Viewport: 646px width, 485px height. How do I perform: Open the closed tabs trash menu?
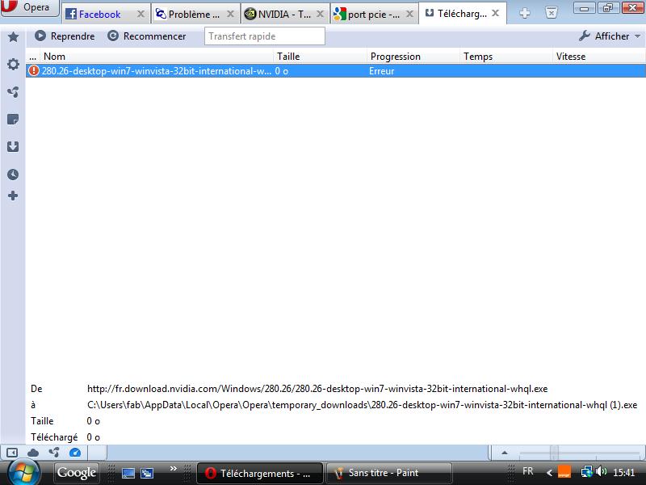tap(552, 13)
